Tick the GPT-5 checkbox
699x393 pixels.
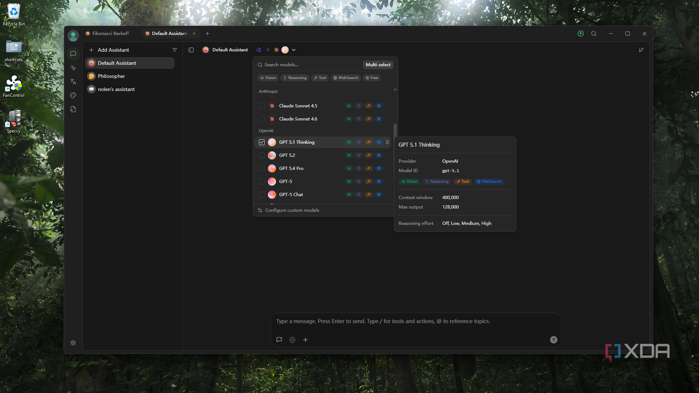pos(261,182)
